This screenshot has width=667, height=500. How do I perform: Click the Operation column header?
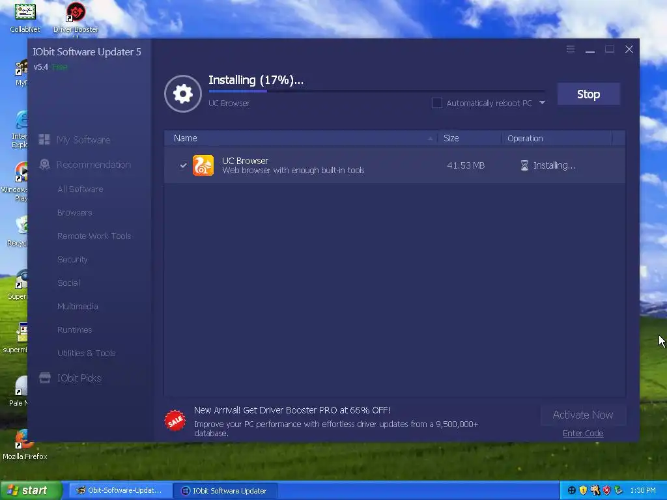coord(556,138)
